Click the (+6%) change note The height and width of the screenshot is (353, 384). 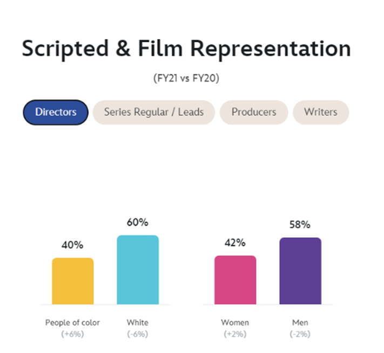72,334
